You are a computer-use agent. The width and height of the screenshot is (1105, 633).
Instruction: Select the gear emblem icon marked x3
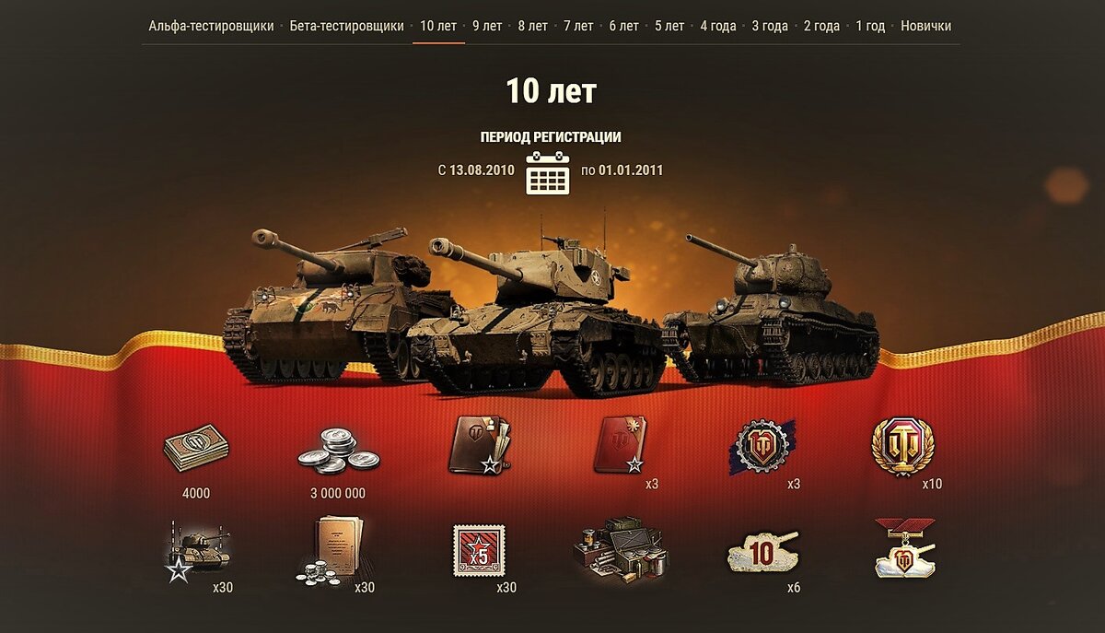(762, 447)
